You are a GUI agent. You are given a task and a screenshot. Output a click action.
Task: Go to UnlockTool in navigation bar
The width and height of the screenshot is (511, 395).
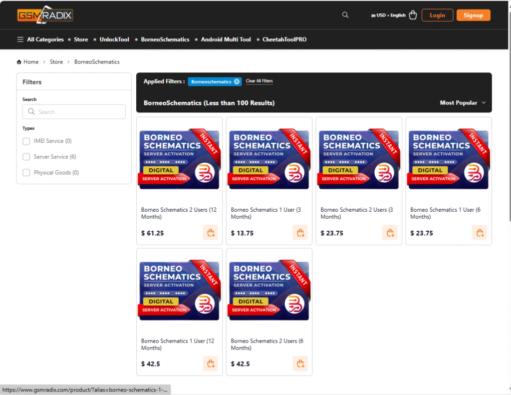[x=114, y=39]
